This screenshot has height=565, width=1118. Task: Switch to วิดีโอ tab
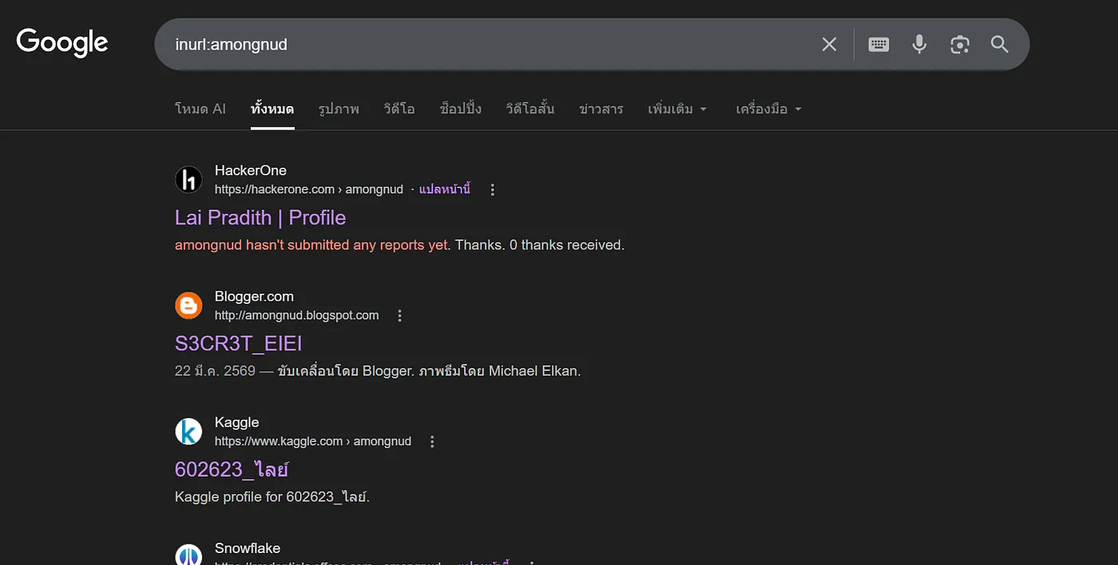[x=399, y=109]
